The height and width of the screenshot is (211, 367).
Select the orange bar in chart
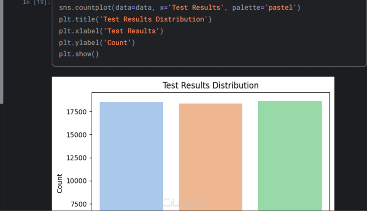(211, 157)
